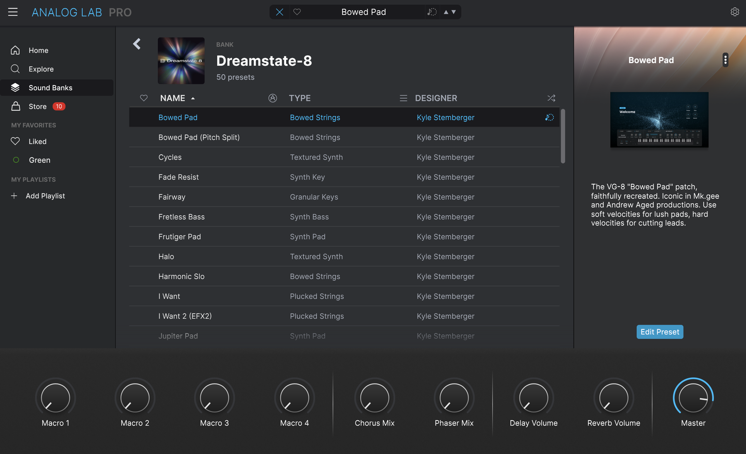The height and width of the screenshot is (454, 746).
Task: Go to next preset with the down arrow
Action: (454, 12)
